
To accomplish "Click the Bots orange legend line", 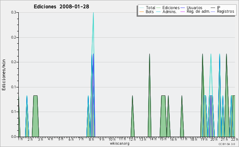I will pyautogui.click(x=141, y=12).
